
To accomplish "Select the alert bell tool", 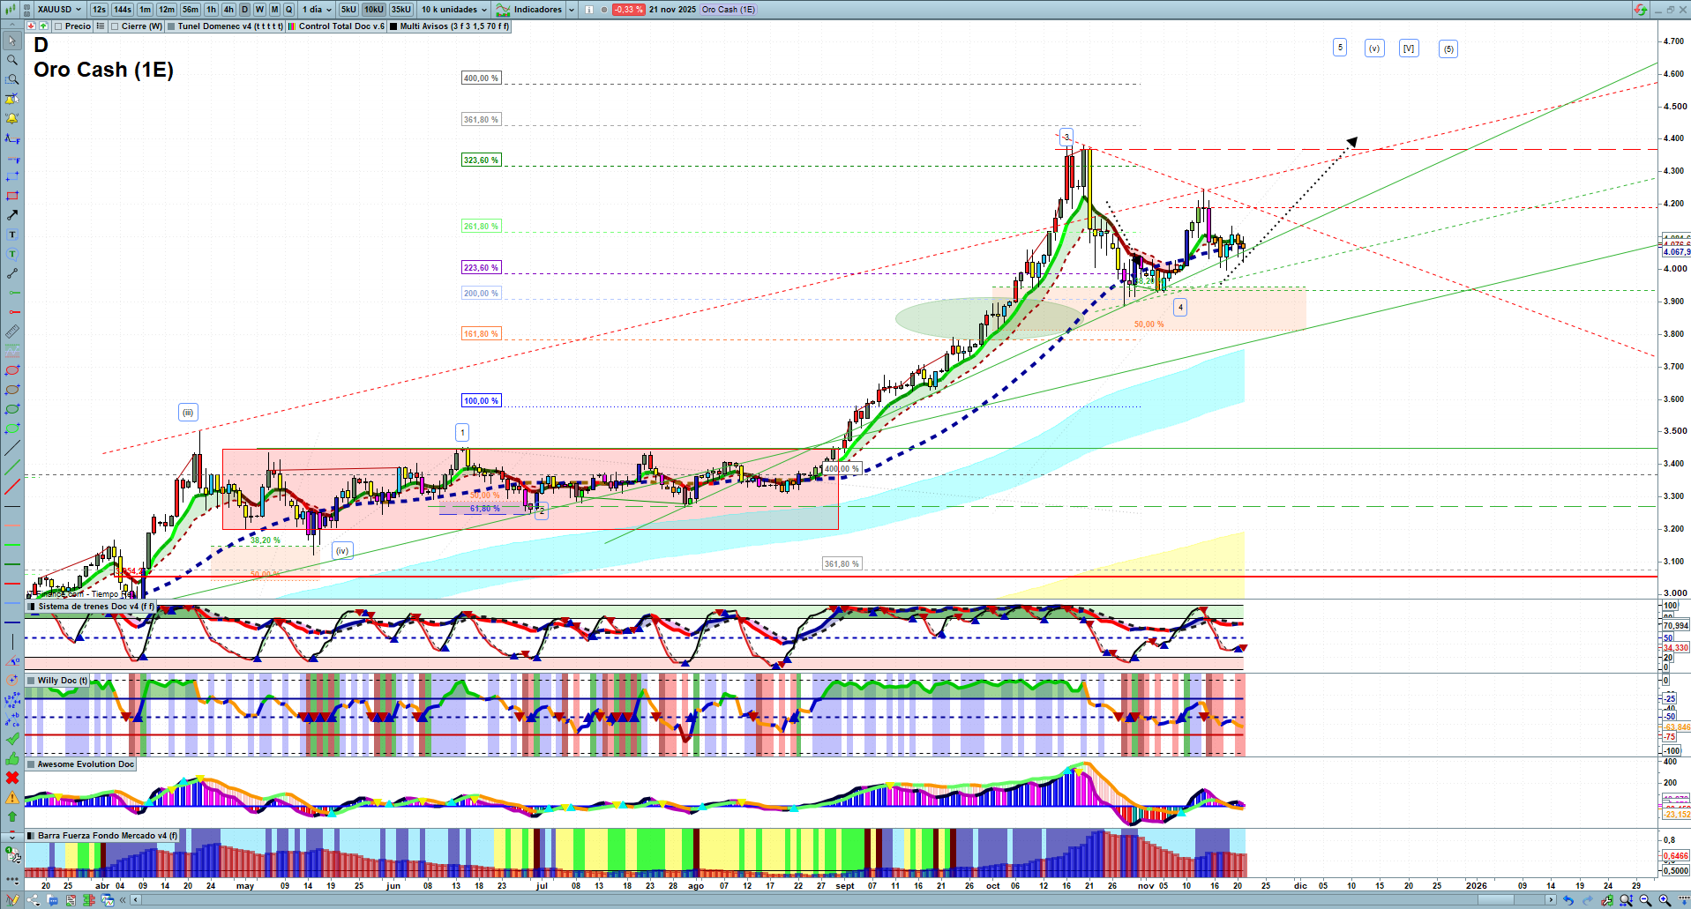I will 12,118.
